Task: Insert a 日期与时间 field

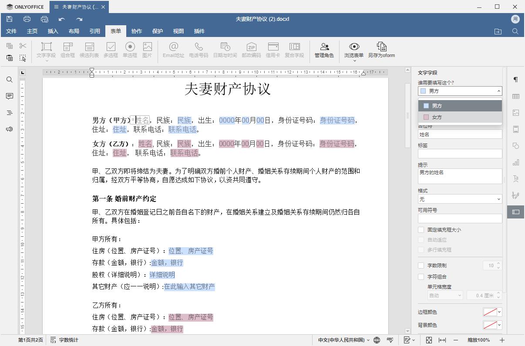Action: click(225, 50)
